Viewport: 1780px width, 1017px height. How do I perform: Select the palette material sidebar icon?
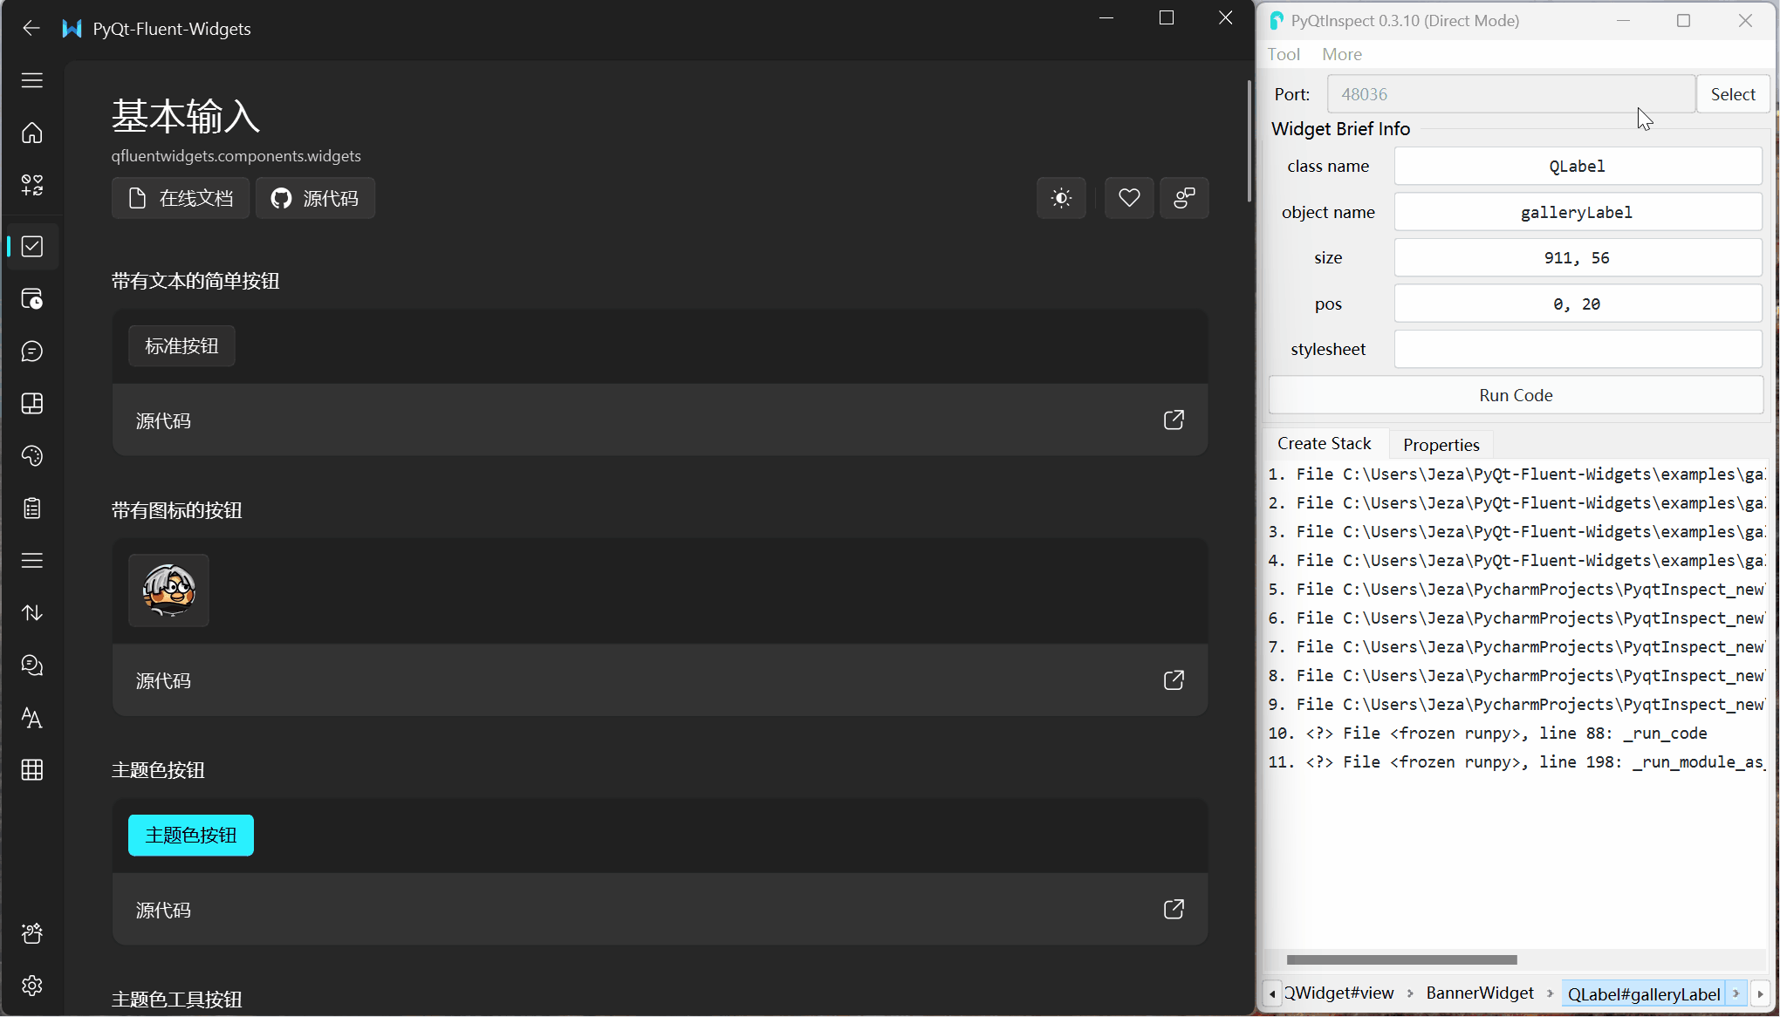pyautogui.click(x=32, y=456)
